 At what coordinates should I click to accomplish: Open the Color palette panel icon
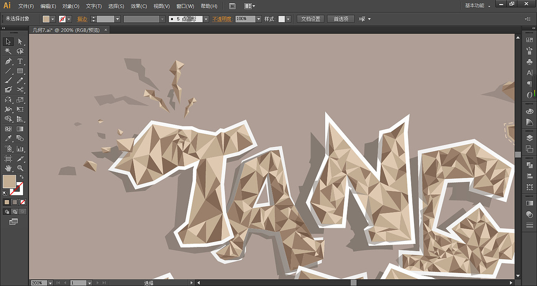pyautogui.click(x=529, y=111)
